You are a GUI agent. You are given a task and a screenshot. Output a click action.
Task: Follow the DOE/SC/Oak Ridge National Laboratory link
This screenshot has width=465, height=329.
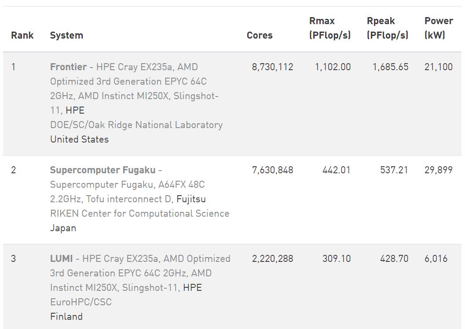[x=136, y=125]
